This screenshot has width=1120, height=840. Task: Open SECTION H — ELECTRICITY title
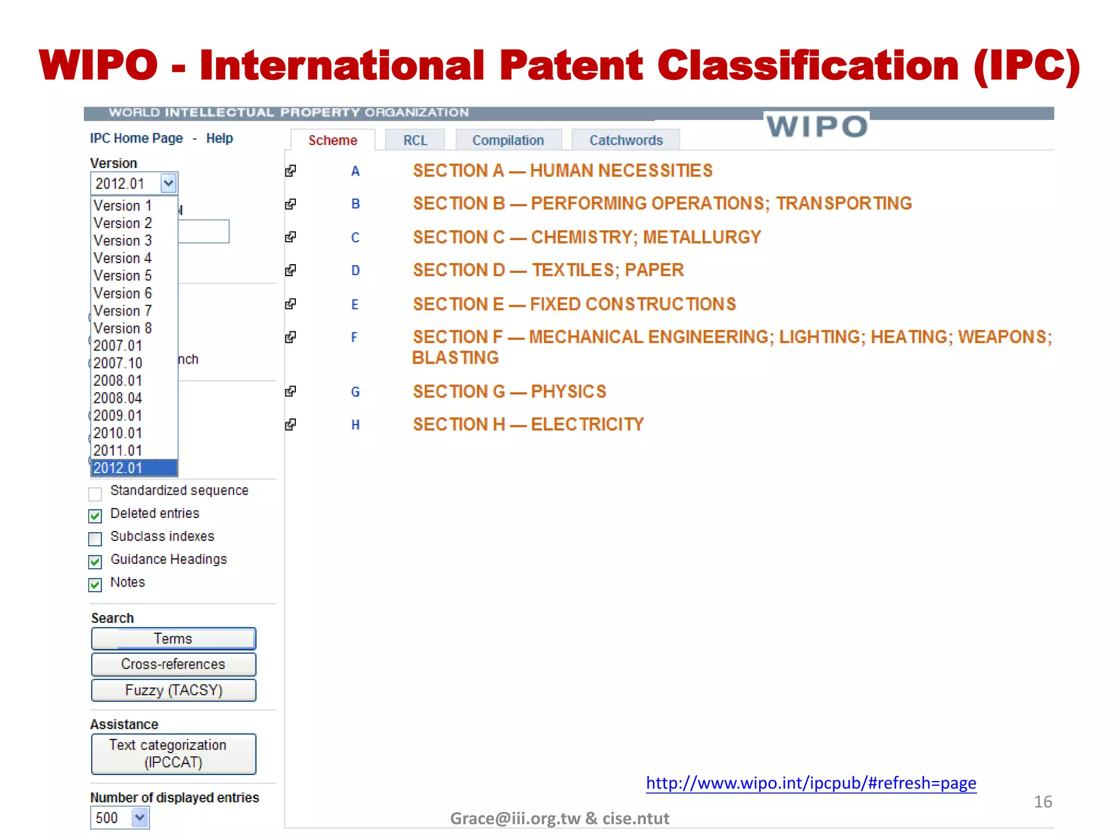(528, 424)
